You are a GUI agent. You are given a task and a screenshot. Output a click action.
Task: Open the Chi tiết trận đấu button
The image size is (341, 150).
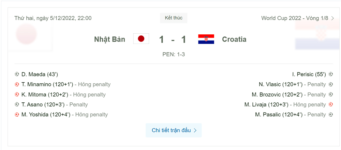point(174,130)
